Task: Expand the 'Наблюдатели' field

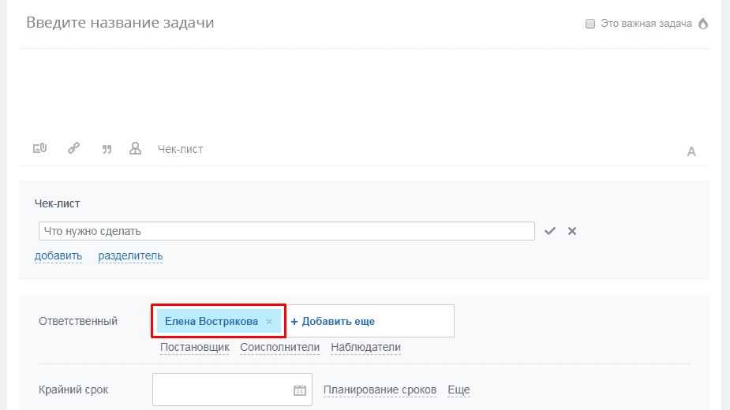Action: [x=365, y=347]
